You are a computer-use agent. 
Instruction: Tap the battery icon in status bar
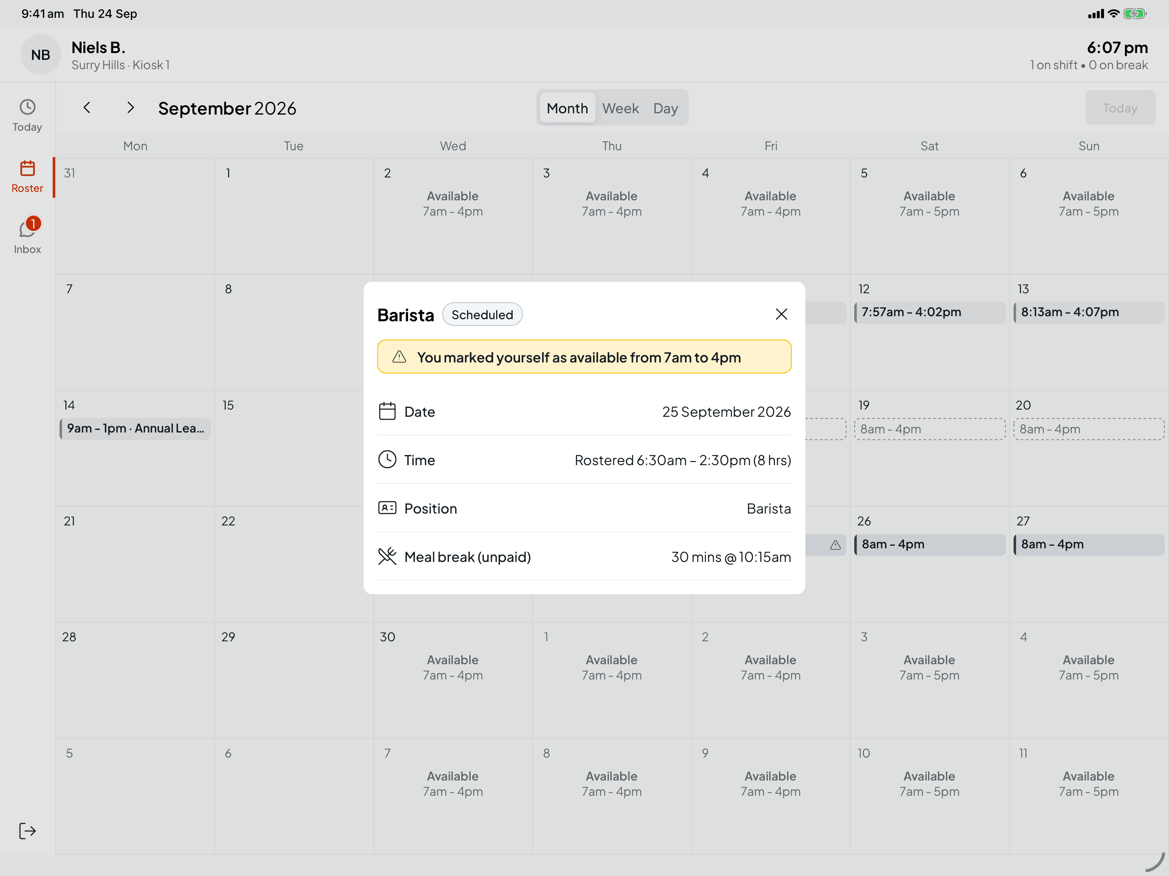pos(1135,14)
